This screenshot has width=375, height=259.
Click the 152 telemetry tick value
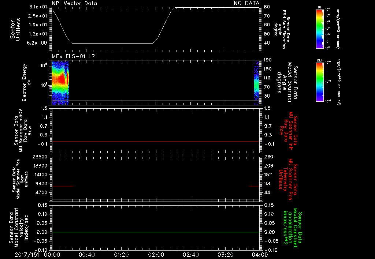[x=268, y=174]
